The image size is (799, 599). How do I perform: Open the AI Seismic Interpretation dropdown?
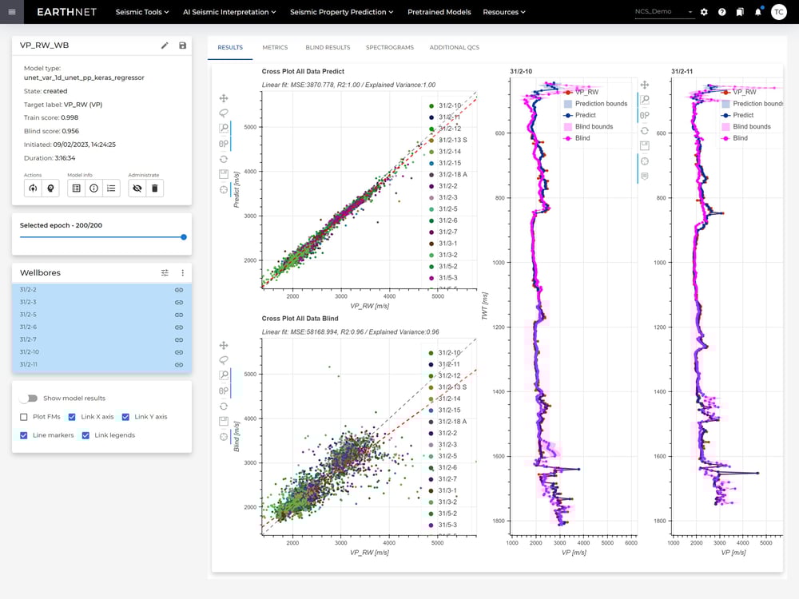pyautogui.click(x=229, y=12)
